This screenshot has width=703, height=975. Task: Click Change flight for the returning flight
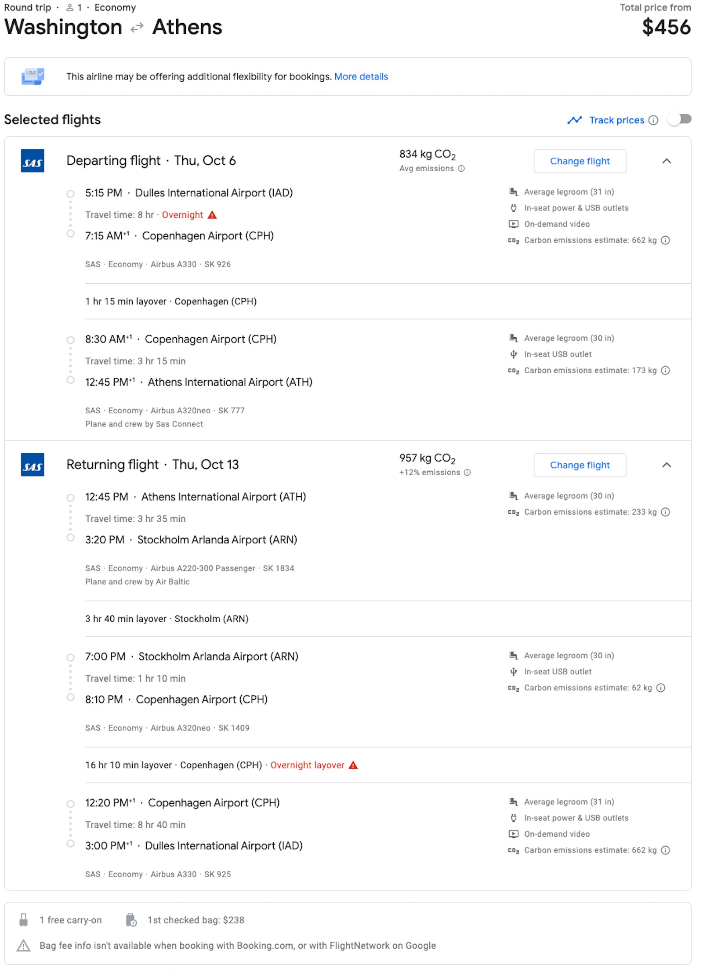click(x=580, y=465)
